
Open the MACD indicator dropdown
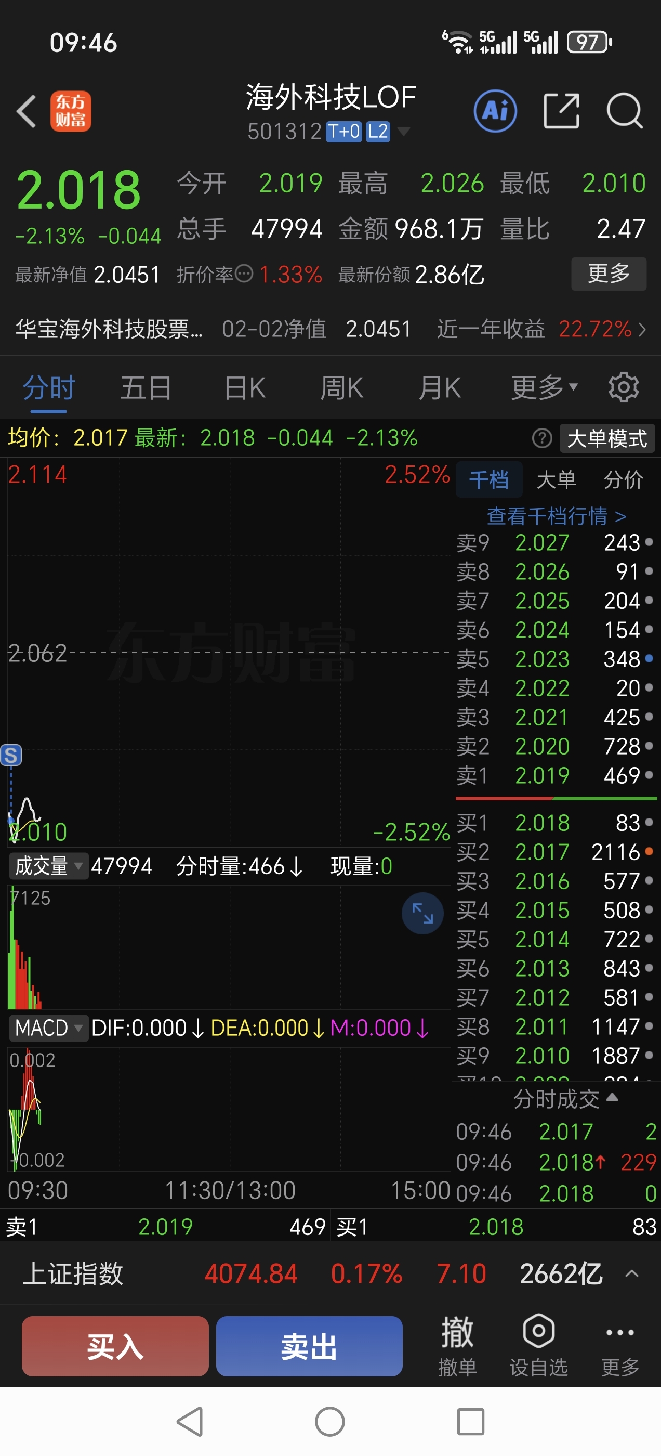point(48,1028)
